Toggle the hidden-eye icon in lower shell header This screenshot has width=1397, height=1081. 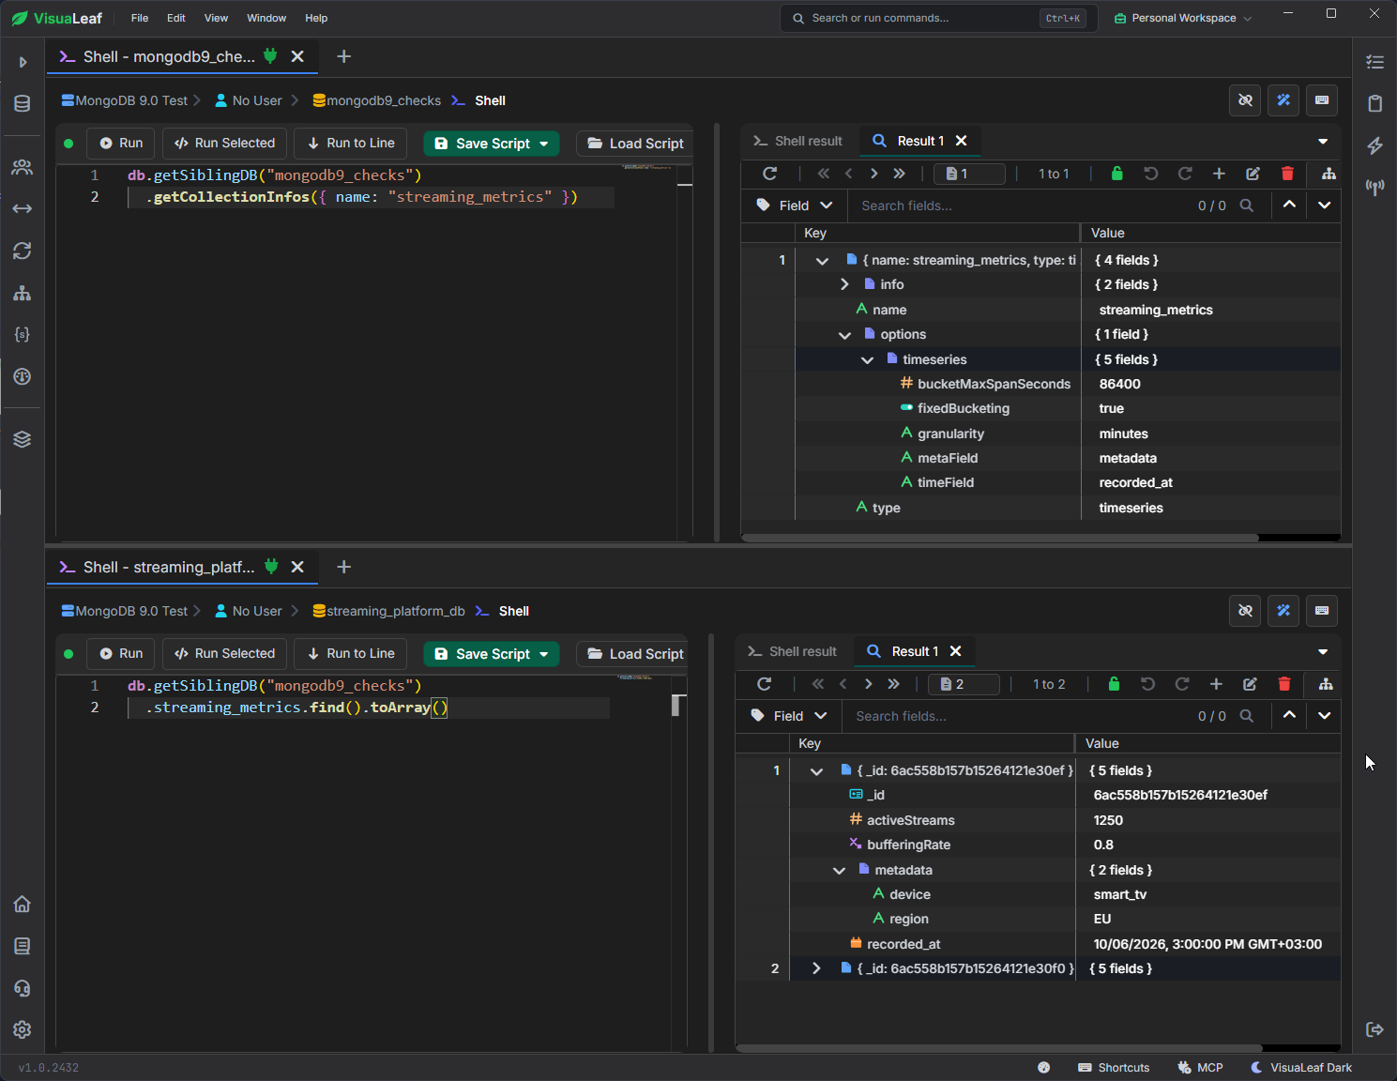[x=1245, y=611]
